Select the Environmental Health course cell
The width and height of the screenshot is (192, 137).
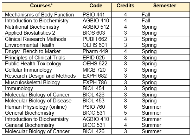pyautogui.click(x=41, y=45)
